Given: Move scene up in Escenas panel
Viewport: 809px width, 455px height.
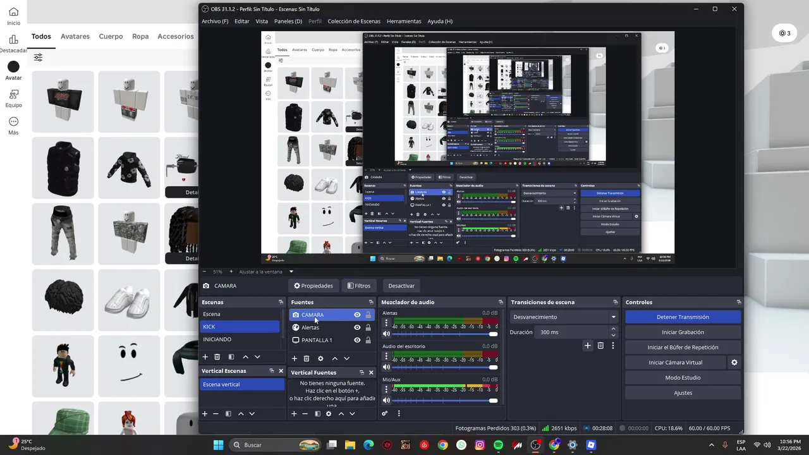Looking at the screenshot, I should coord(246,357).
